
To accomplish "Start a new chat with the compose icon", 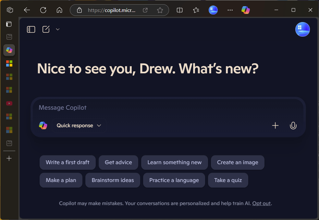I will coord(46,29).
